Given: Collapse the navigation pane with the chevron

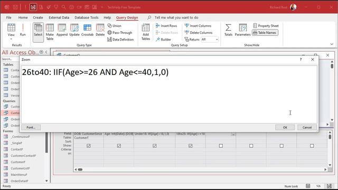Looking at the screenshot, I should tap(46, 52).
